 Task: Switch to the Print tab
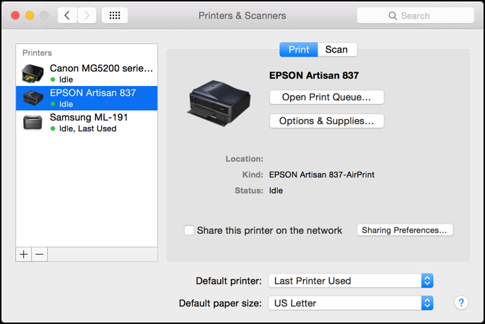click(299, 50)
